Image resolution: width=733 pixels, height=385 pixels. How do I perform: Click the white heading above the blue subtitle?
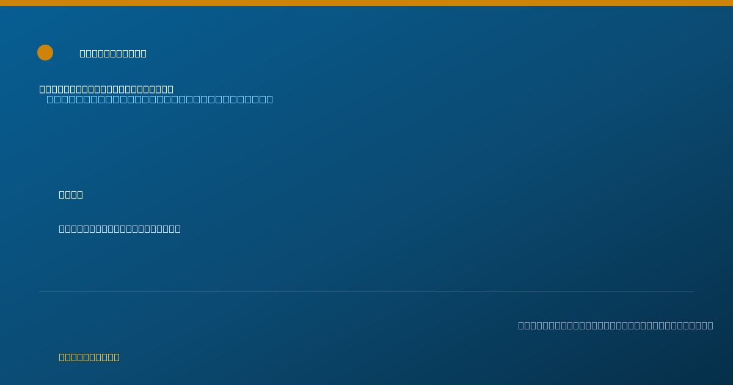pos(106,89)
